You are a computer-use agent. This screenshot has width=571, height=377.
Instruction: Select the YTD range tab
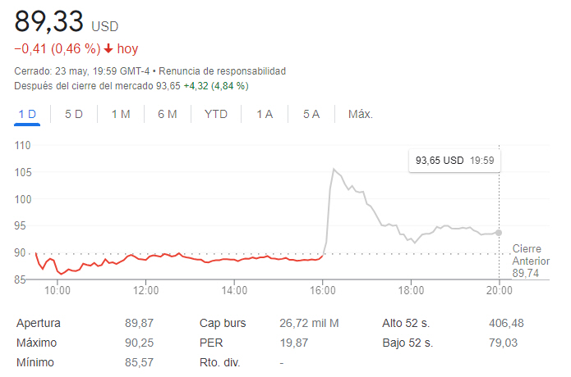(x=216, y=114)
